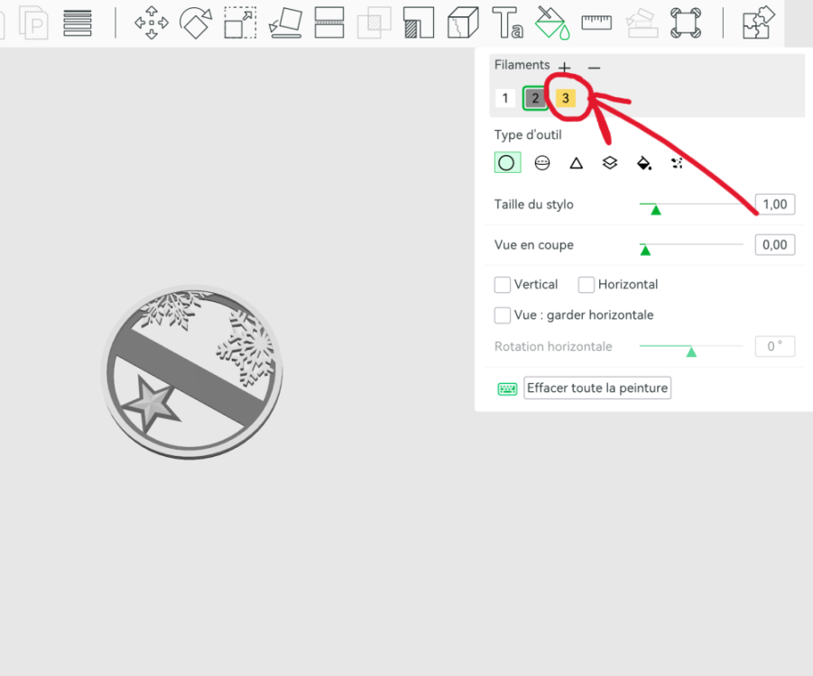Open the Cut tool
813x676 pixels.
(x=329, y=23)
